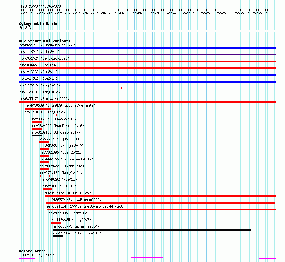
Task: Click the nsv5989775 (Wu2021) label
Action: [x=61, y=186]
